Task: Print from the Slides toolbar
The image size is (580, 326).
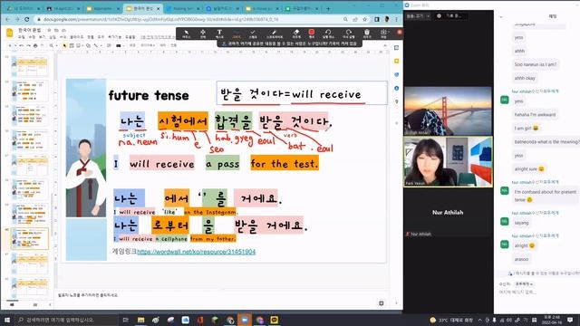Action: (35, 45)
